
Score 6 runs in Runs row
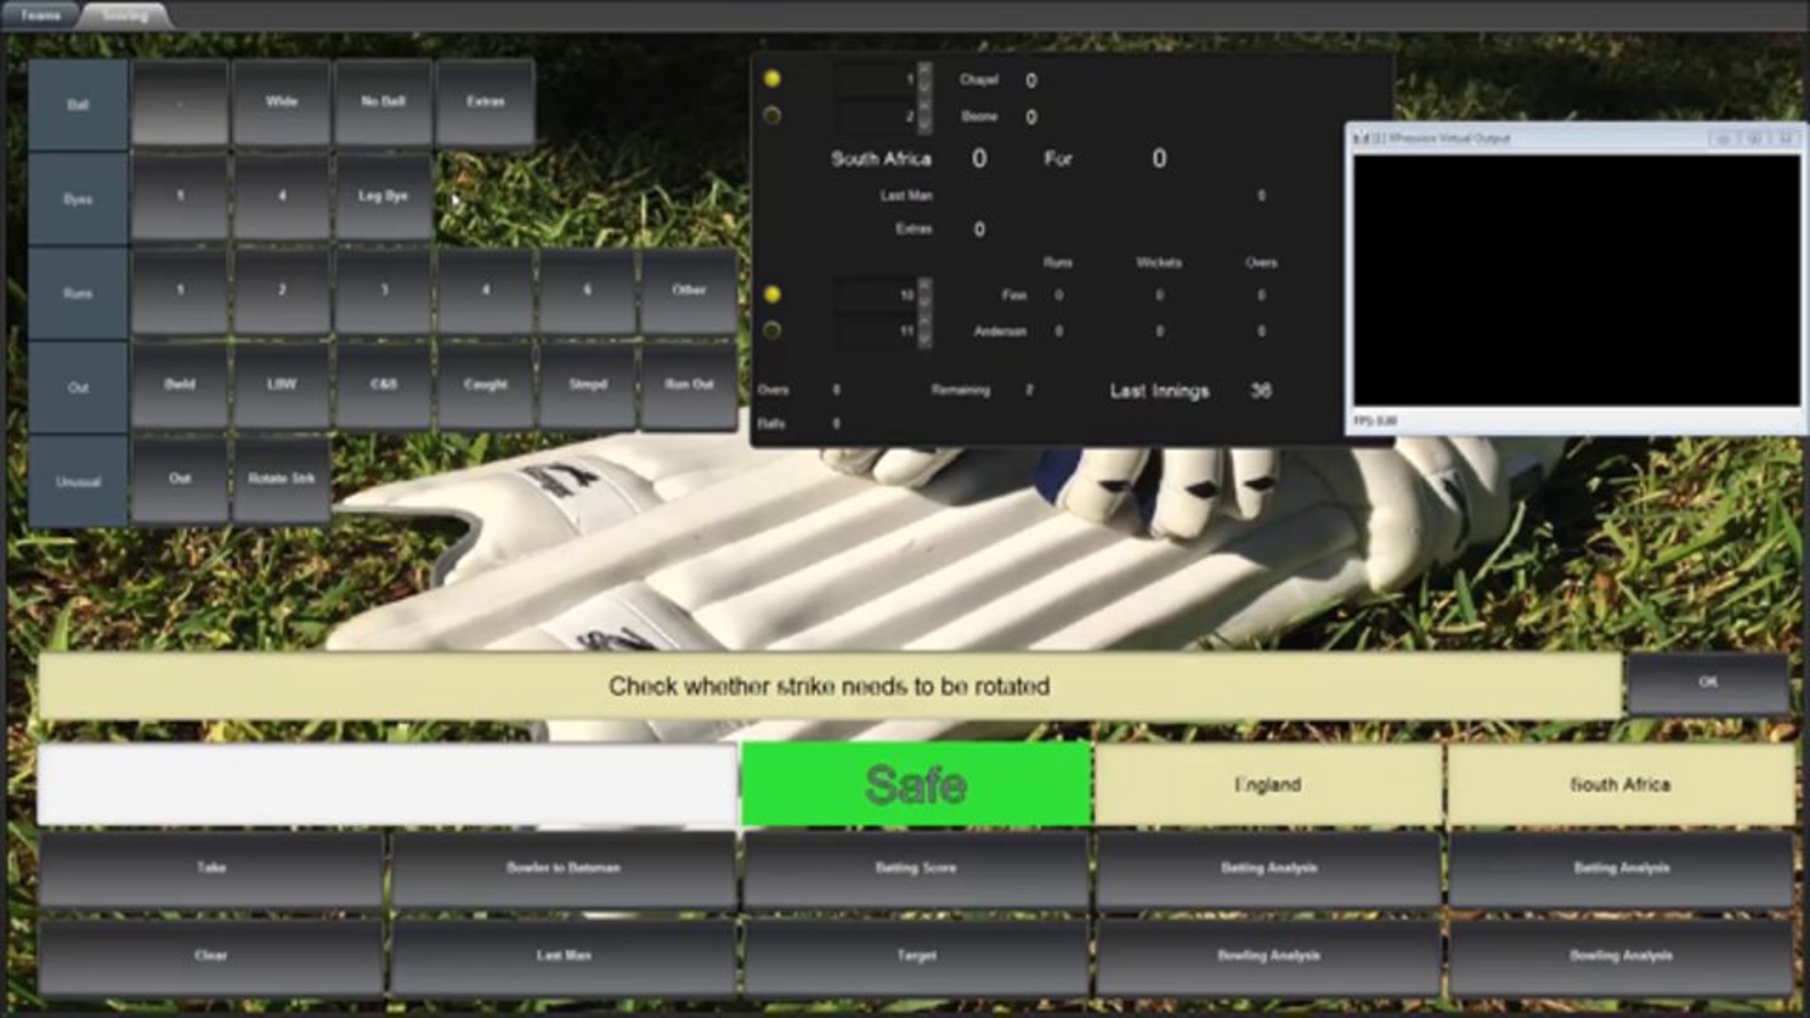click(587, 290)
